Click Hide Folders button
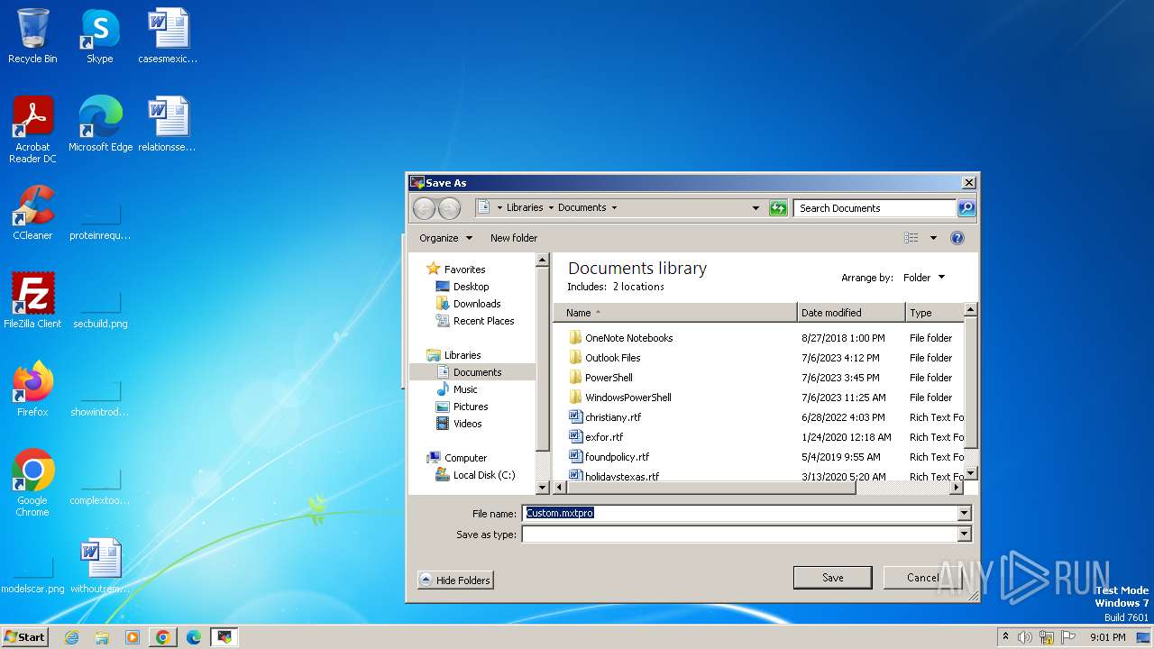 (455, 580)
